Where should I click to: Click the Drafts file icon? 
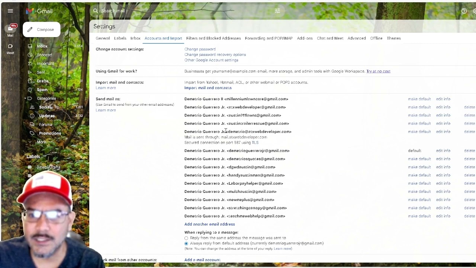coord(30,81)
